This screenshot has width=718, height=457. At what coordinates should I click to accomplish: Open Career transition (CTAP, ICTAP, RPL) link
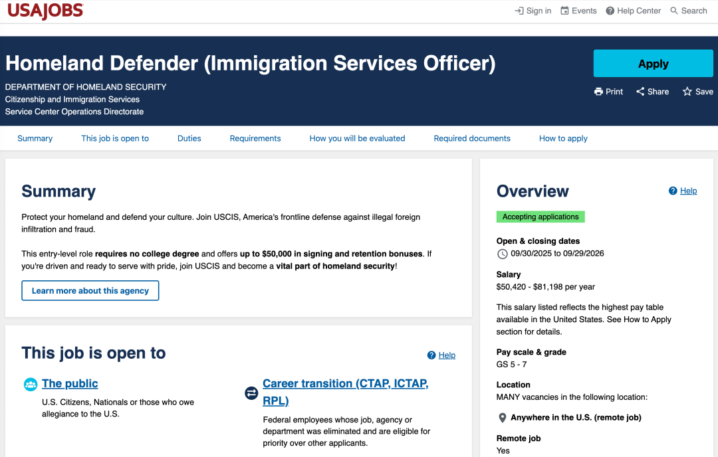[x=345, y=392]
